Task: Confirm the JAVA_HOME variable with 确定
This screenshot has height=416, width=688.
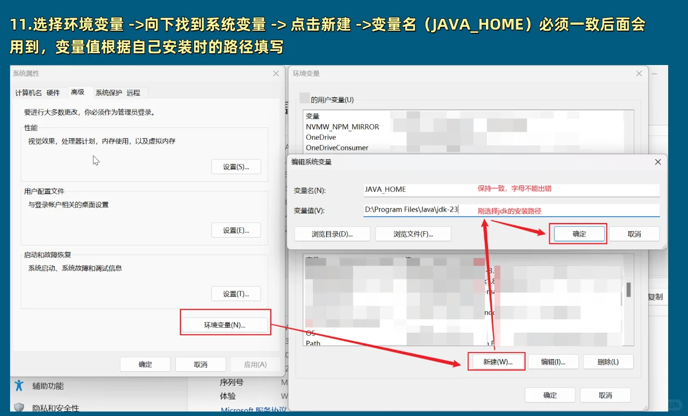Action: 578,233
